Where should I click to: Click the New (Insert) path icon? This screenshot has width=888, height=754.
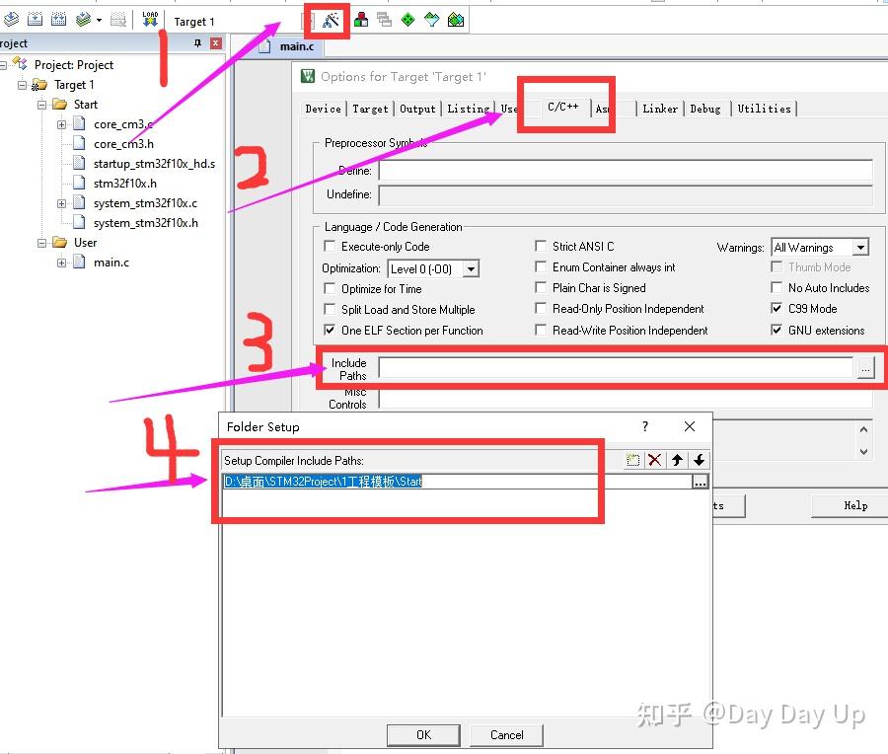click(x=632, y=460)
